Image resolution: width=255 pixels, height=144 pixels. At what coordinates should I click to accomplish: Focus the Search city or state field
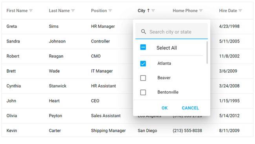coord(171,32)
